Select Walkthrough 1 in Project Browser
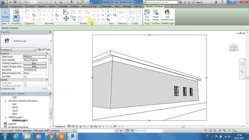This screenshot has width=249, height=140. point(20,121)
